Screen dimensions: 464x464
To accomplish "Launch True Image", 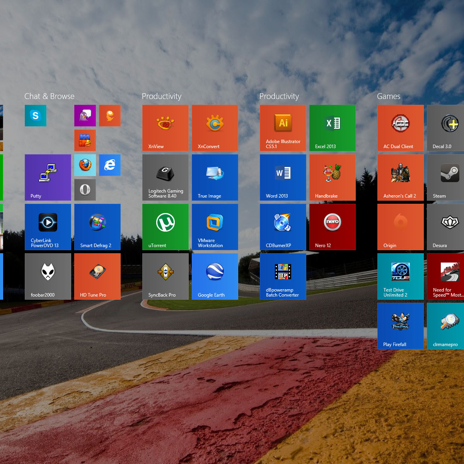I will click(x=215, y=177).
